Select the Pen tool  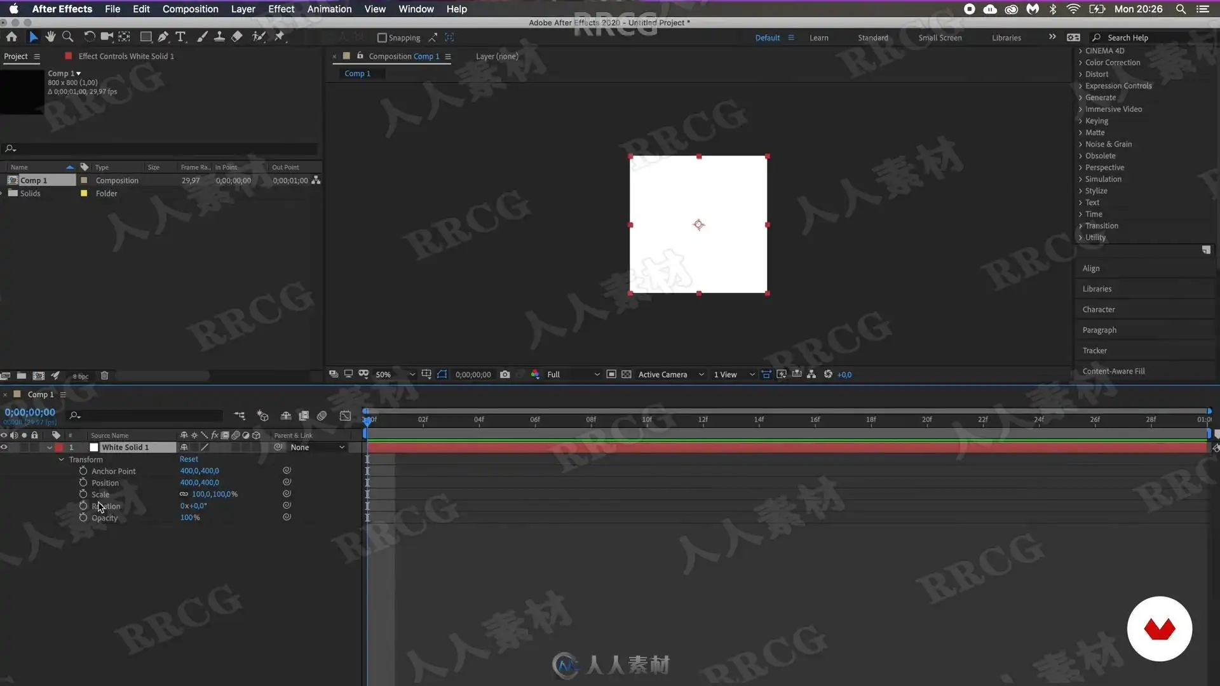[163, 37]
